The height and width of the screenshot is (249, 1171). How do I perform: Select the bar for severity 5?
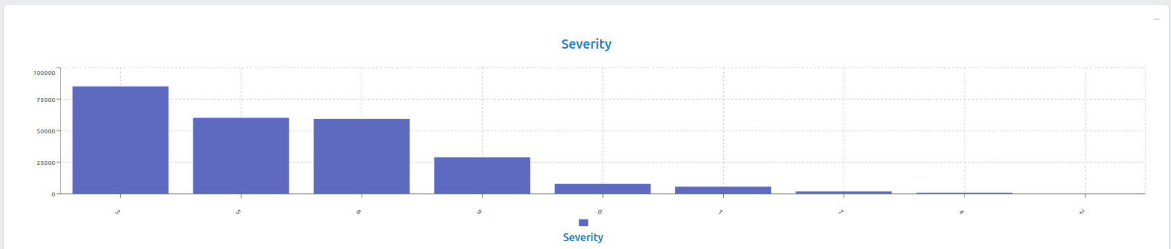(x=241, y=156)
